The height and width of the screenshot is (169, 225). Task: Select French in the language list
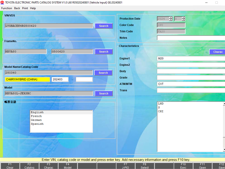[x=61, y=116]
